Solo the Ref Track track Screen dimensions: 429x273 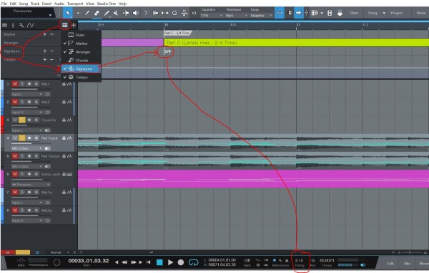coord(22,138)
